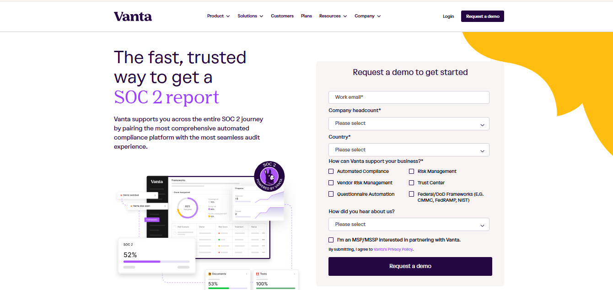Check the MSP/MSSP partnering checkbox

tap(331, 240)
